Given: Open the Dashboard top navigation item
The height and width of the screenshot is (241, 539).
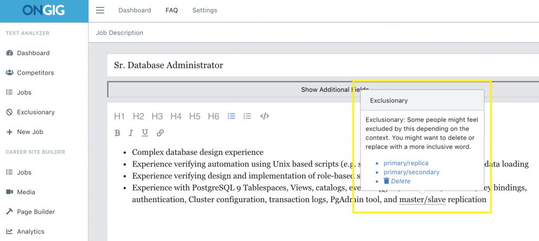Looking at the screenshot, I should point(134,11).
